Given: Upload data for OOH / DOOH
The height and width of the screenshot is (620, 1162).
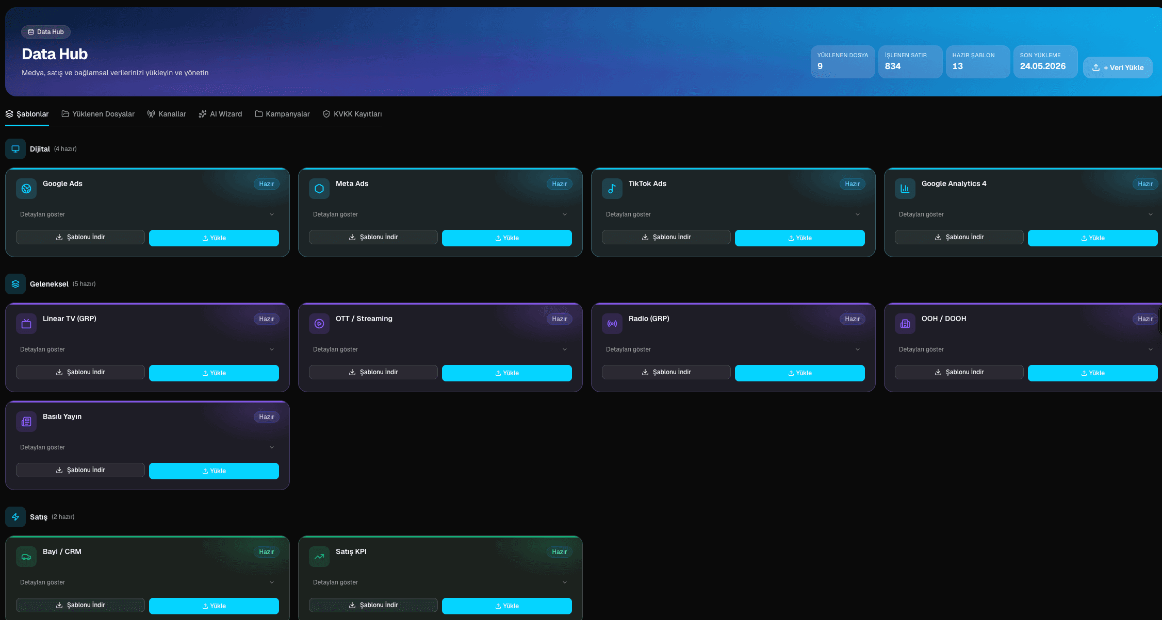Looking at the screenshot, I should [1093, 373].
